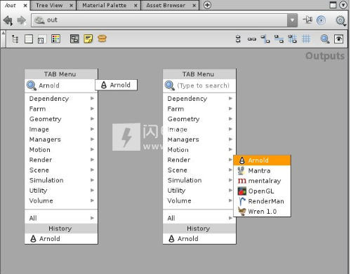
Task: Click the vertical node layout icon
Action: 238,39
